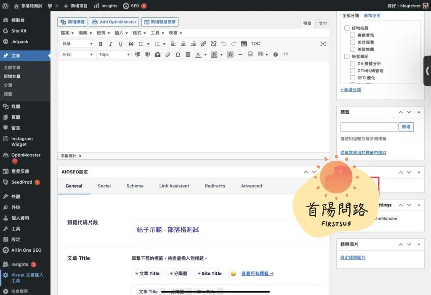Open the emoticon picker in toolbar
This screenshot has width=431, height=295.
250,54
